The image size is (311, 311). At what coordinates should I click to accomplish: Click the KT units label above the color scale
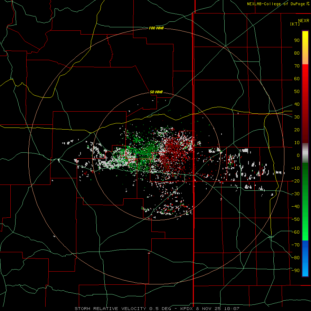[295, 24]
